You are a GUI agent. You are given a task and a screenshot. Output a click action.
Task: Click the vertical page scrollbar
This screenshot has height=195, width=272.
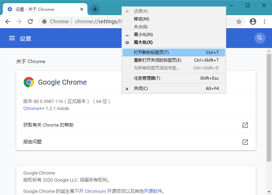tap(269, 106)
